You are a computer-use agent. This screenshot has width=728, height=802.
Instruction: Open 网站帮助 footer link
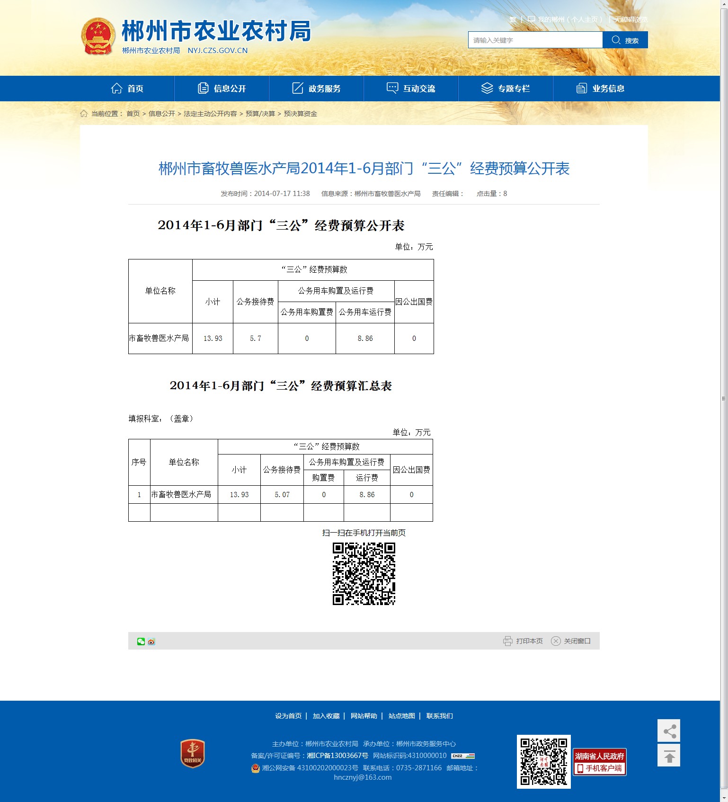pyautogui.click(x=364, y=716)
